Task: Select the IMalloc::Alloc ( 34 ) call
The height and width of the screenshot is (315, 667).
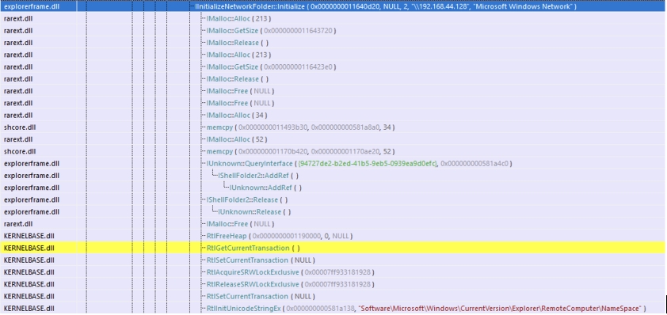Action: (x=237, y=116)
